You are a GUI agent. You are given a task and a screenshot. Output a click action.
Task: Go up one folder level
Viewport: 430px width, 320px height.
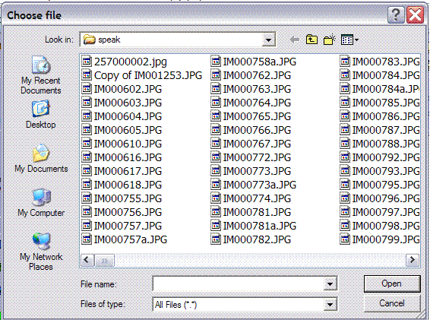click(x=311, y=40)
